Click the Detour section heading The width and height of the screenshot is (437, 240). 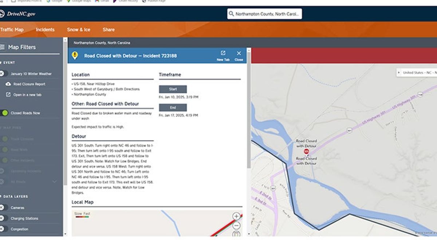[x=79, y=136]
